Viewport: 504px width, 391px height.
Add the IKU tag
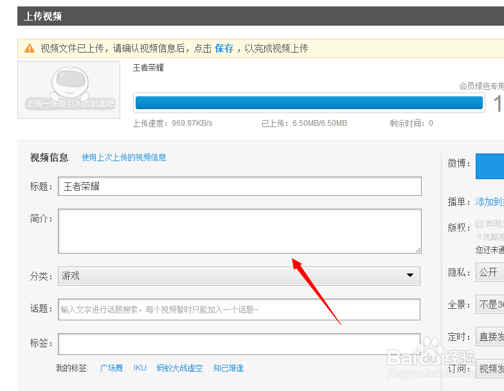140,368
